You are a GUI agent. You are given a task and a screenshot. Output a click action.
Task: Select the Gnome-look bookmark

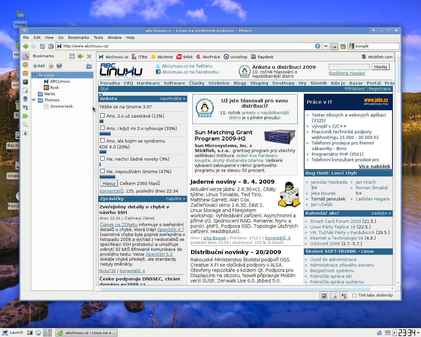click(x=62, y=106)
